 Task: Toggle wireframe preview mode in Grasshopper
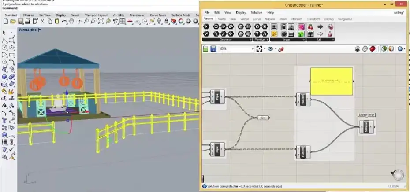365,49
